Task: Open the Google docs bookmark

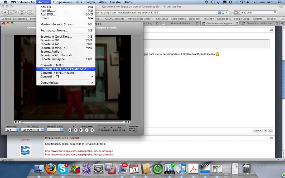Action: pos(224,19)
